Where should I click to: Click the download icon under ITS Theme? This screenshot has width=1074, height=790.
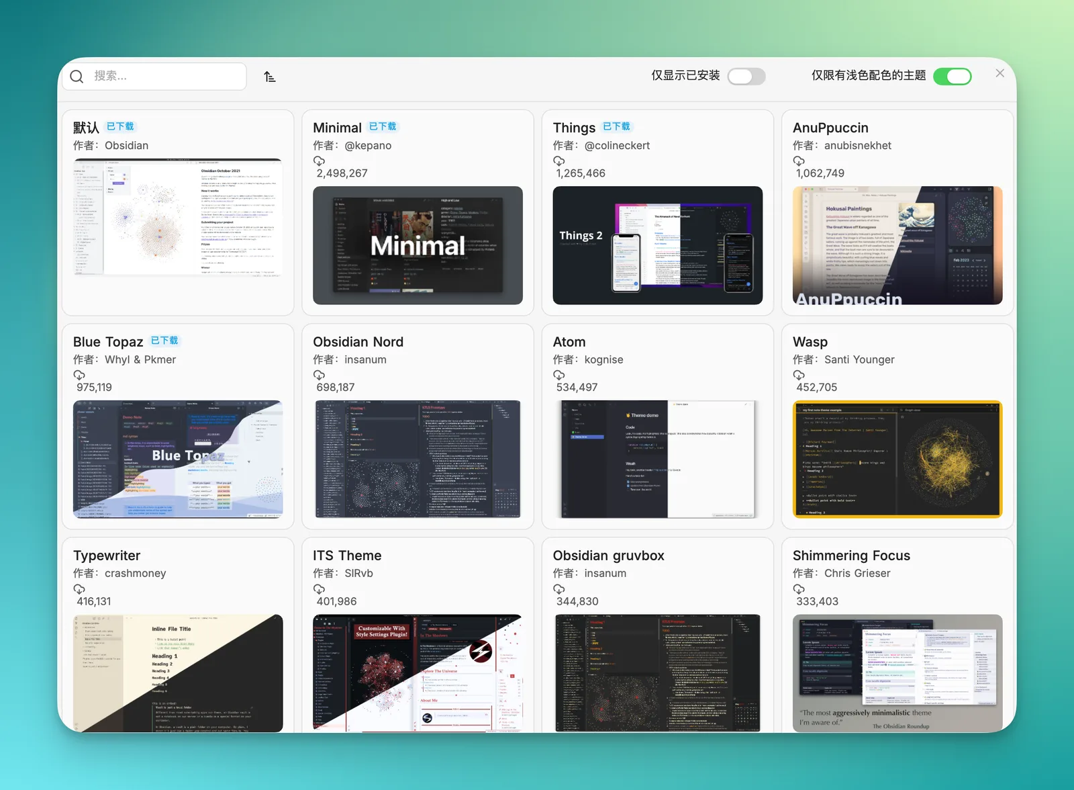pyautogui.click(x=319, y=589)
